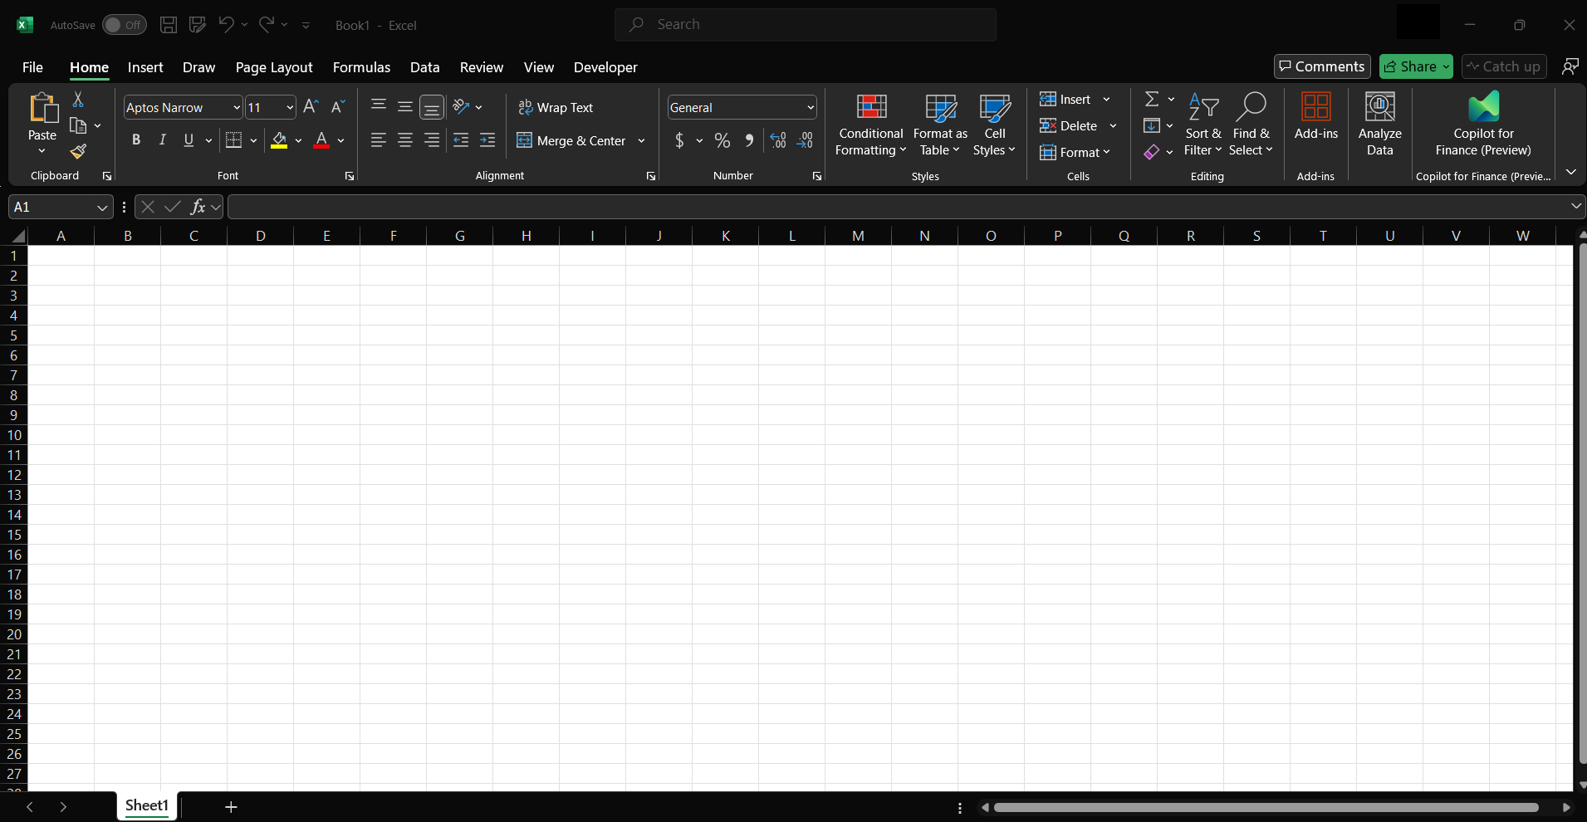Open the File menu

click(32, 67)
